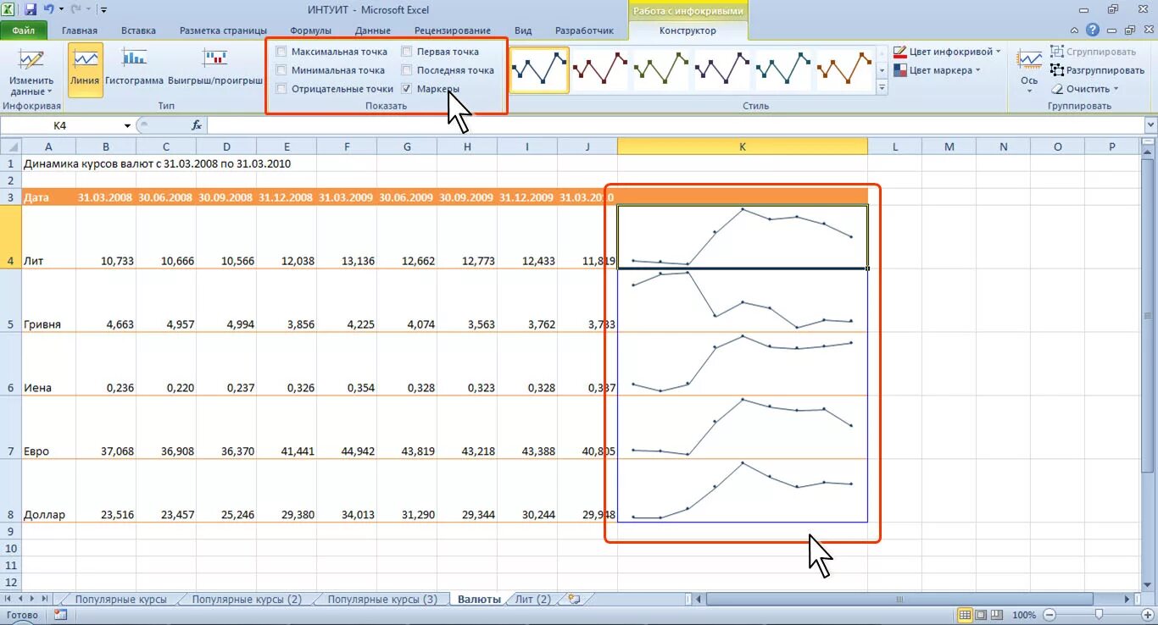
Task: Open the Файл tab
Action: point(24,30)
